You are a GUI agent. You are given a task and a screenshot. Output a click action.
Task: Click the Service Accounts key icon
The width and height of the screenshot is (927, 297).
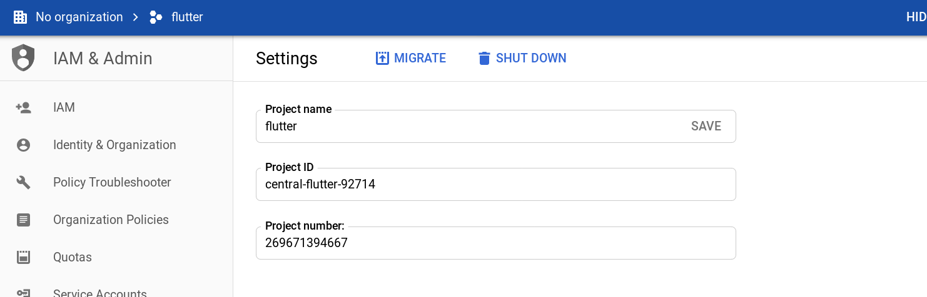pyautogui.click(x=23, y=293)
